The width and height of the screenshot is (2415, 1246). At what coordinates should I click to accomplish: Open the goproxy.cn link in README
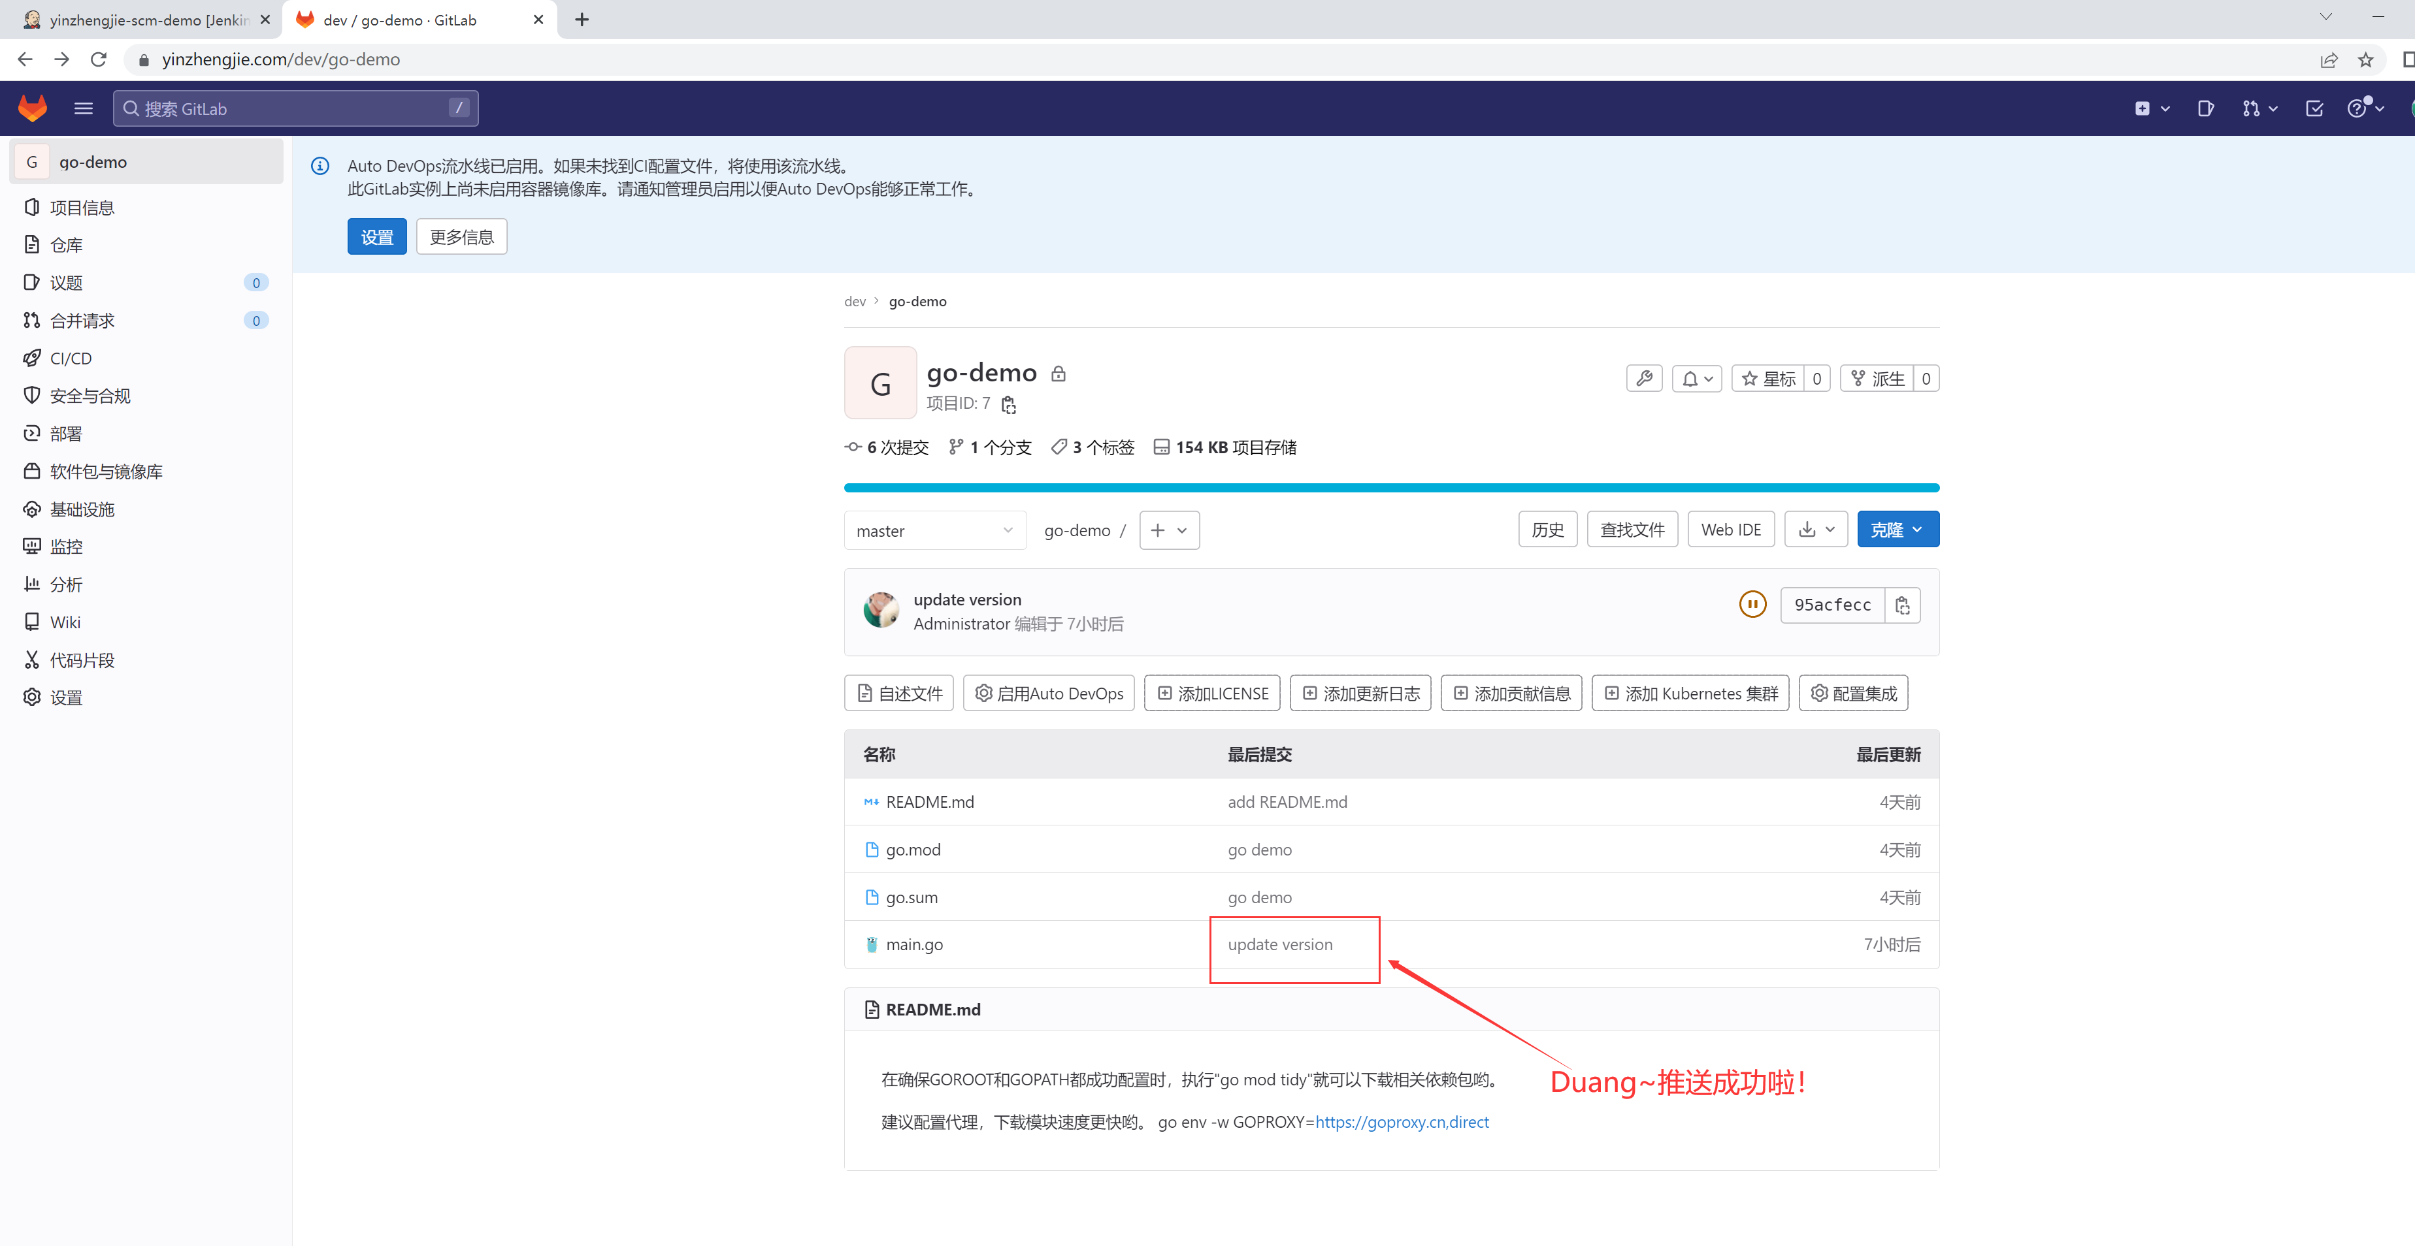click(1401, 1123)
